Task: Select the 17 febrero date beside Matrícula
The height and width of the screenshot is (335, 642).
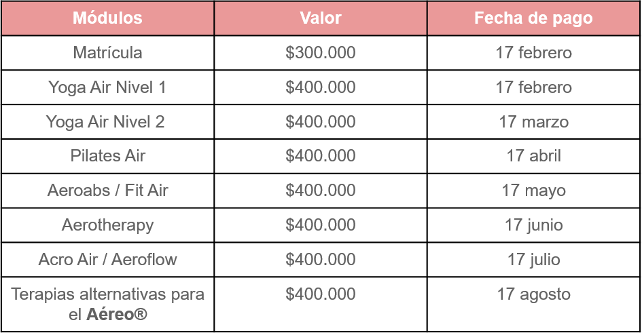Action: click(533, 53)
